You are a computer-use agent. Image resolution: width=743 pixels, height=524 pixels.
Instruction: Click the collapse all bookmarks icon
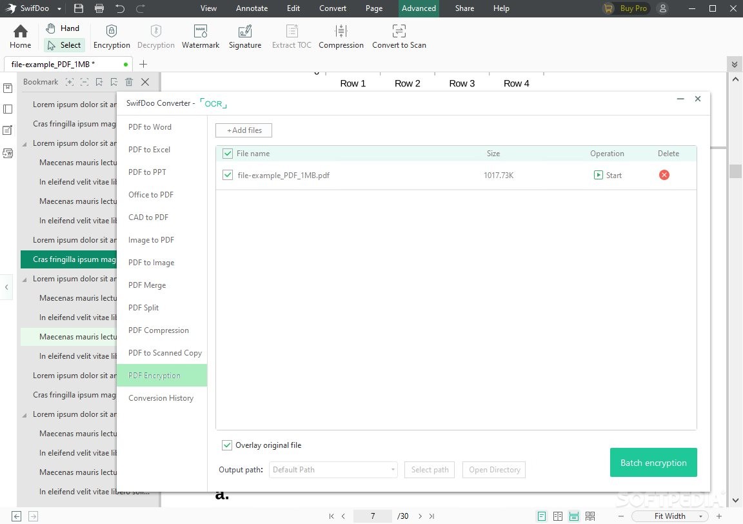point(84,82)
